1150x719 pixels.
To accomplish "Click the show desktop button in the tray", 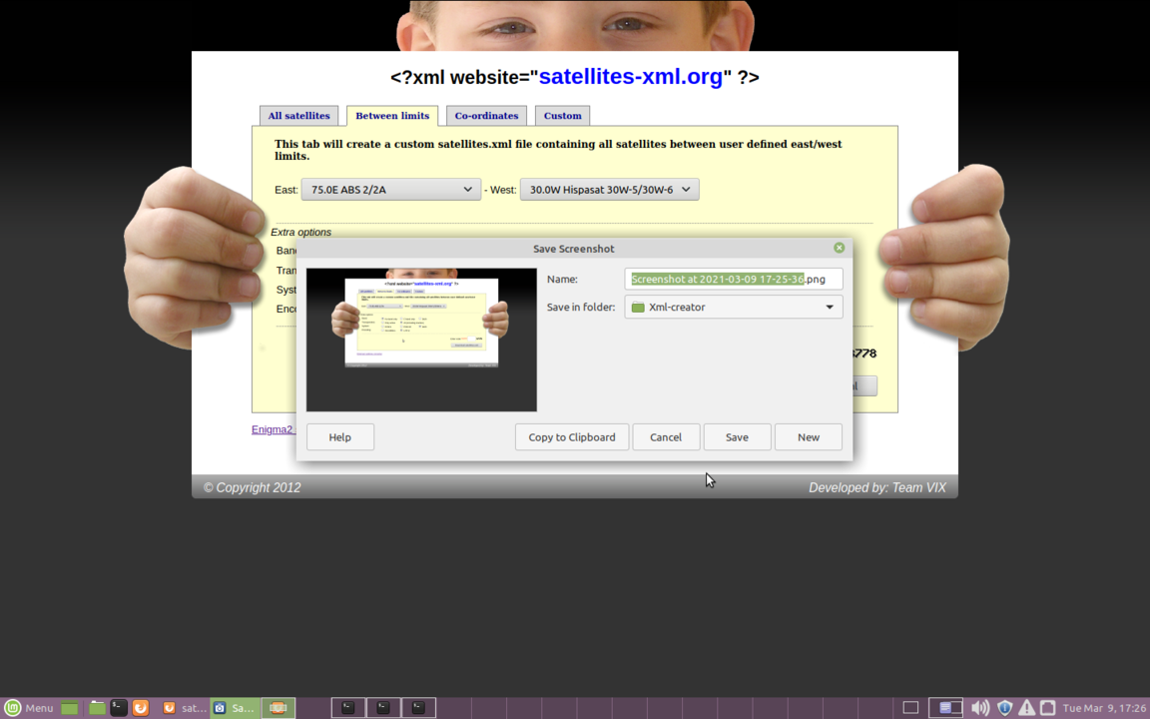I will 910,707.
